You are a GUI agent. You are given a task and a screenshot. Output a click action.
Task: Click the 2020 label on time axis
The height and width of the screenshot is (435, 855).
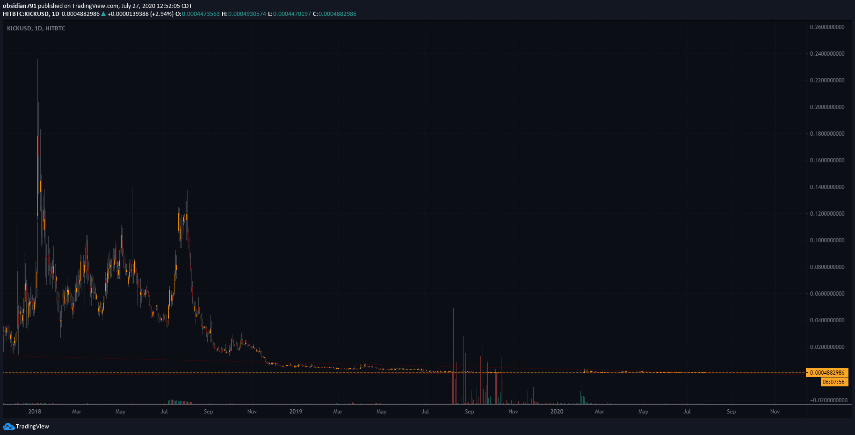[557, 412]
